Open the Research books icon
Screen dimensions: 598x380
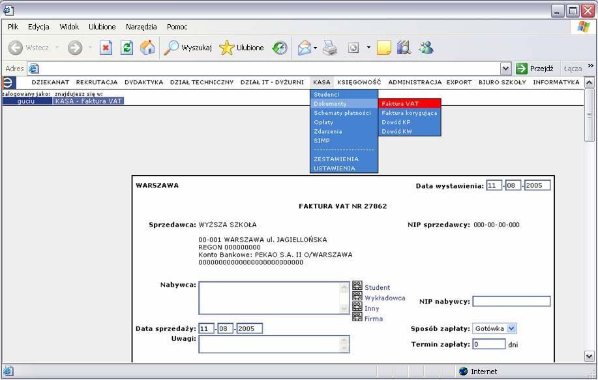(404, 48)
